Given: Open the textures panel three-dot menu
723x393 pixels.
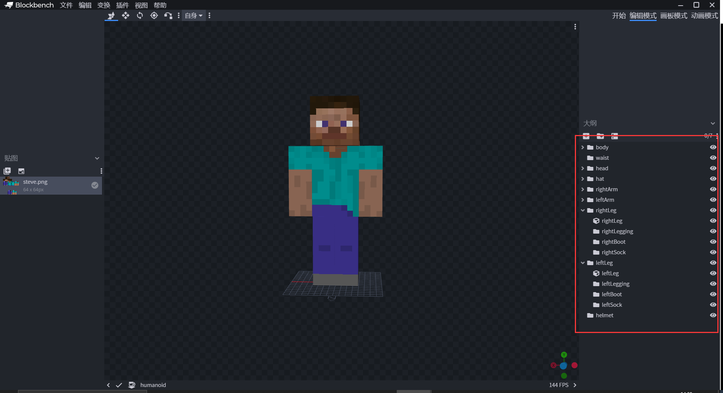Looking at the screenshot, I should tap(101, 171).
